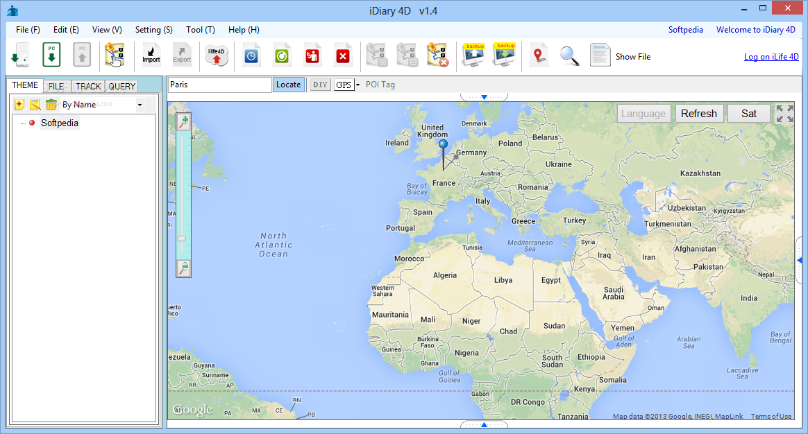Click the Show File document icon

[600, 55]
